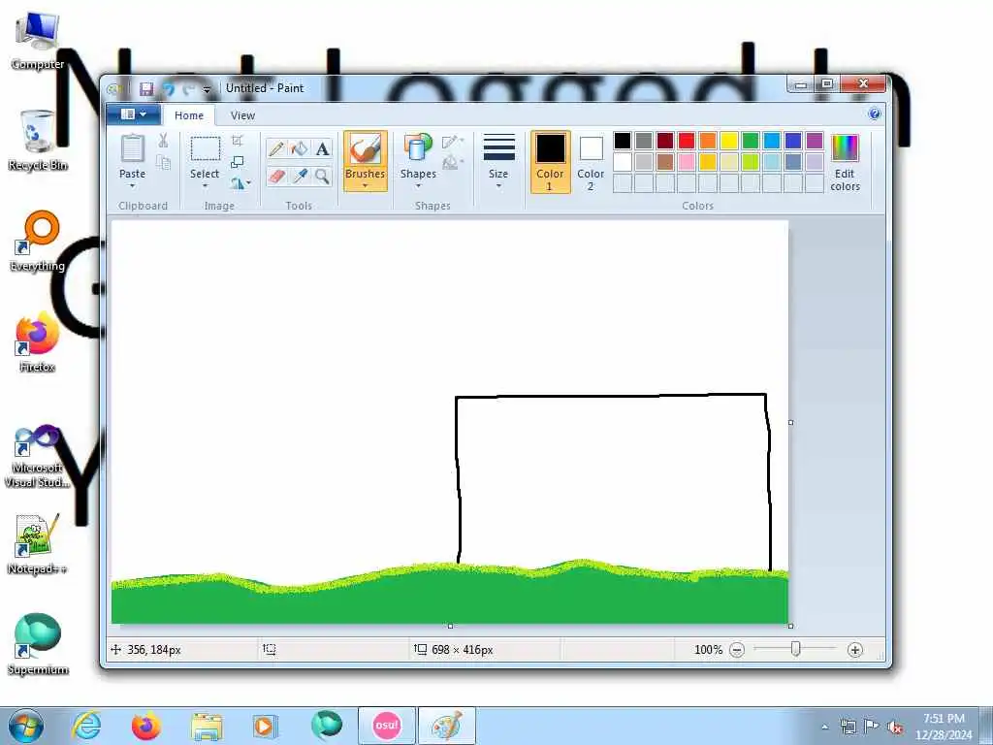Click the Undo arrow in quick access toolbar
This screenshot has height=745, width=993.
pyautogui.click(x=169, y=89)
